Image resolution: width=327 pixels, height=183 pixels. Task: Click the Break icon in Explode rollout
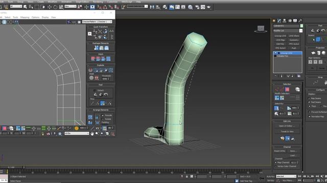click(90, 70)
